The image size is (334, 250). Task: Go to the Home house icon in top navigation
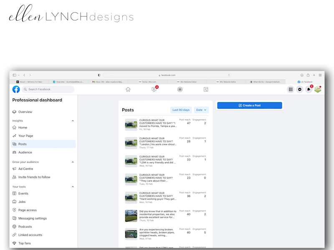128,89
